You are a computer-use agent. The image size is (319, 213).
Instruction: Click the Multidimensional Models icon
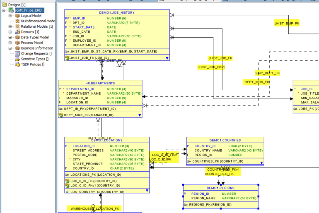17,21
